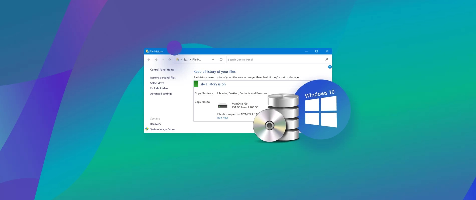This screenshot has height=200, width=476.
Task: Minimize the File History window
Action: [x=306, y=51]
